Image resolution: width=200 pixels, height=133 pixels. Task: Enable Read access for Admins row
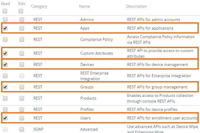pyautogui.click(x=5, y=20)
